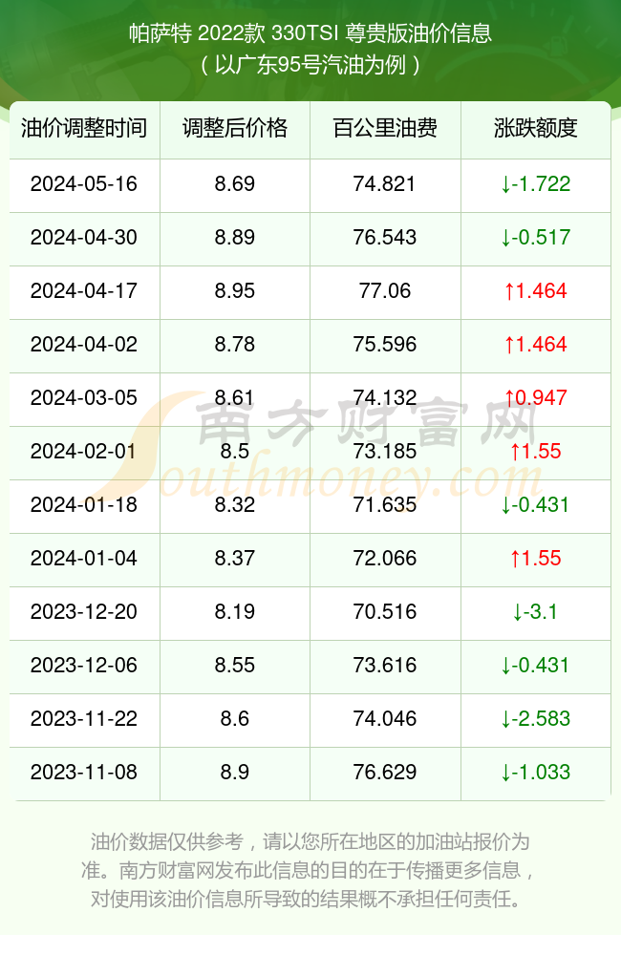
Task: Click the green change value ↓-3.1
Action: 535,612
